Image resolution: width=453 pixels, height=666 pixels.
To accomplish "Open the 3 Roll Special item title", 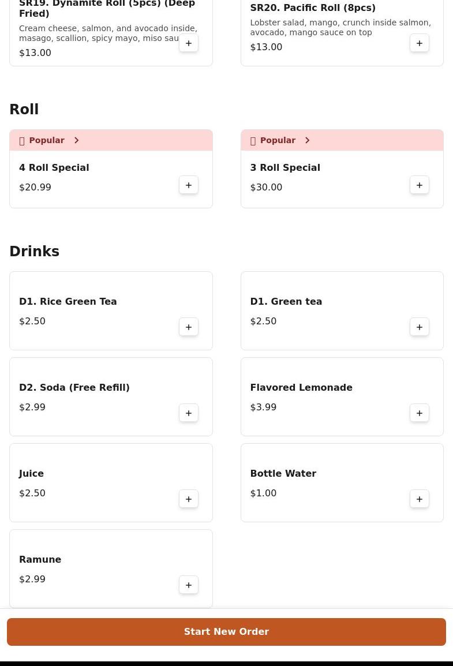I will pos(285,168).
